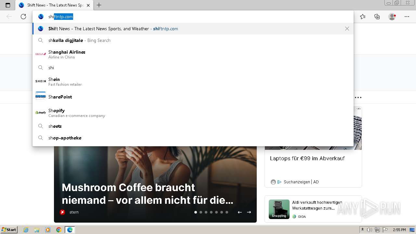Launch Internet Explorer from taskbar

pyautogui.click(x=26, y=230)
